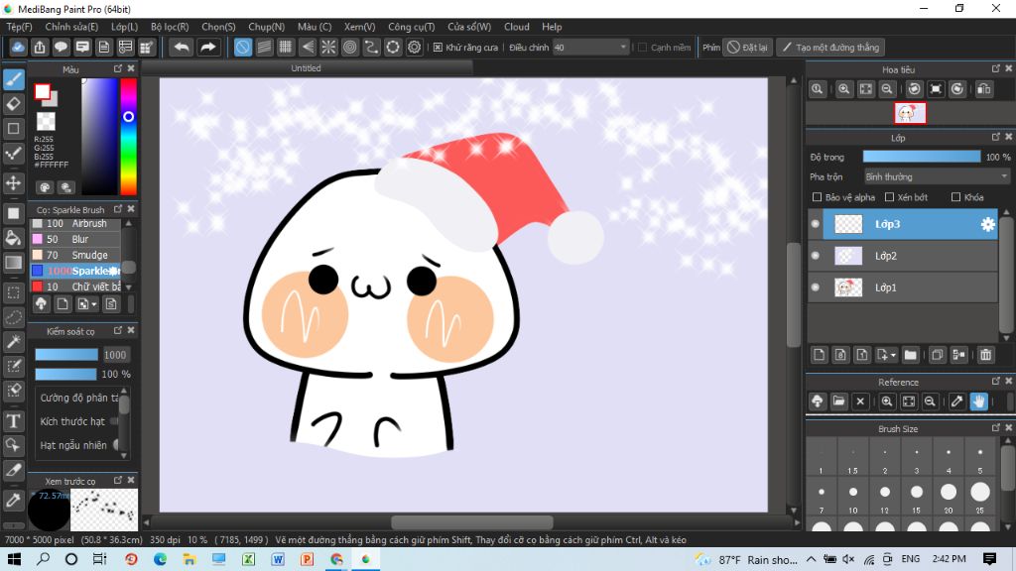The height and width of the screenshot is (571, 1016).
Task: Toggle Khử răng cưa checkbox
Action: tap(438, 48)
